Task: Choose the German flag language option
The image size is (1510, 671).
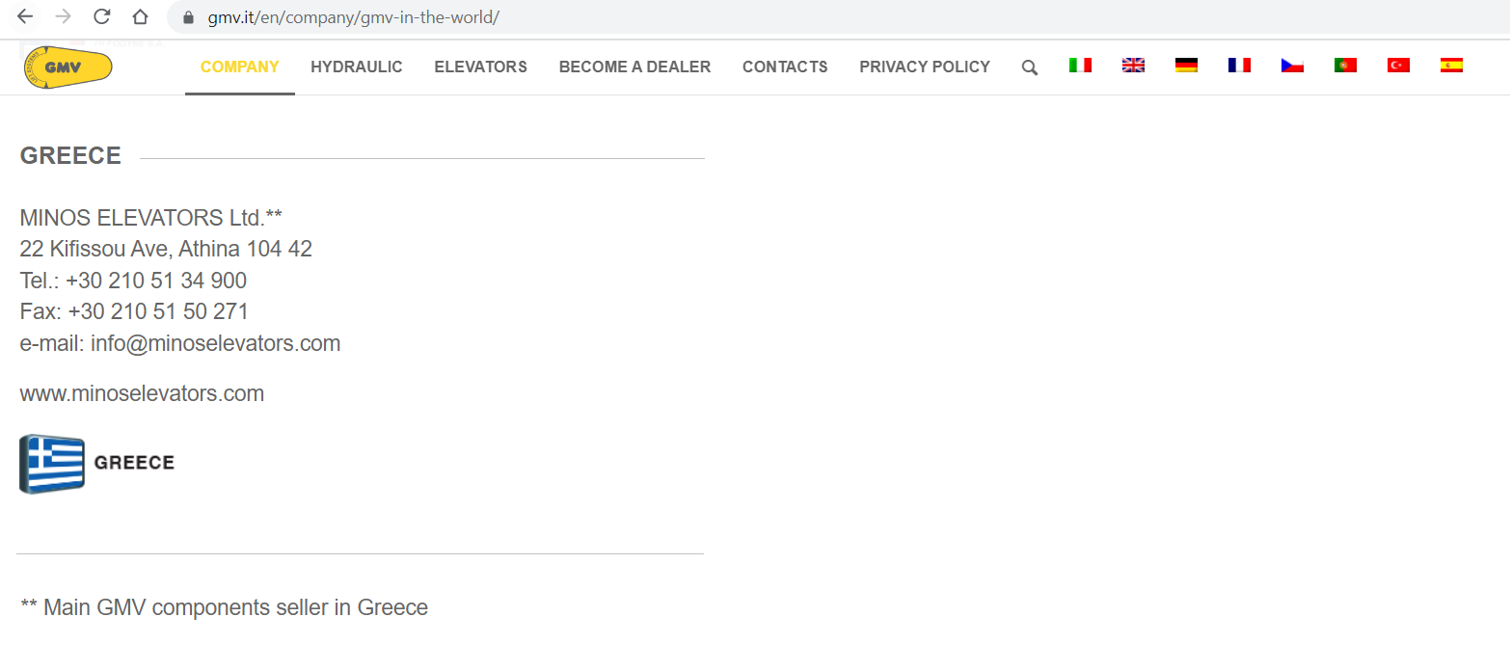Action: (x=1186, y=66)
